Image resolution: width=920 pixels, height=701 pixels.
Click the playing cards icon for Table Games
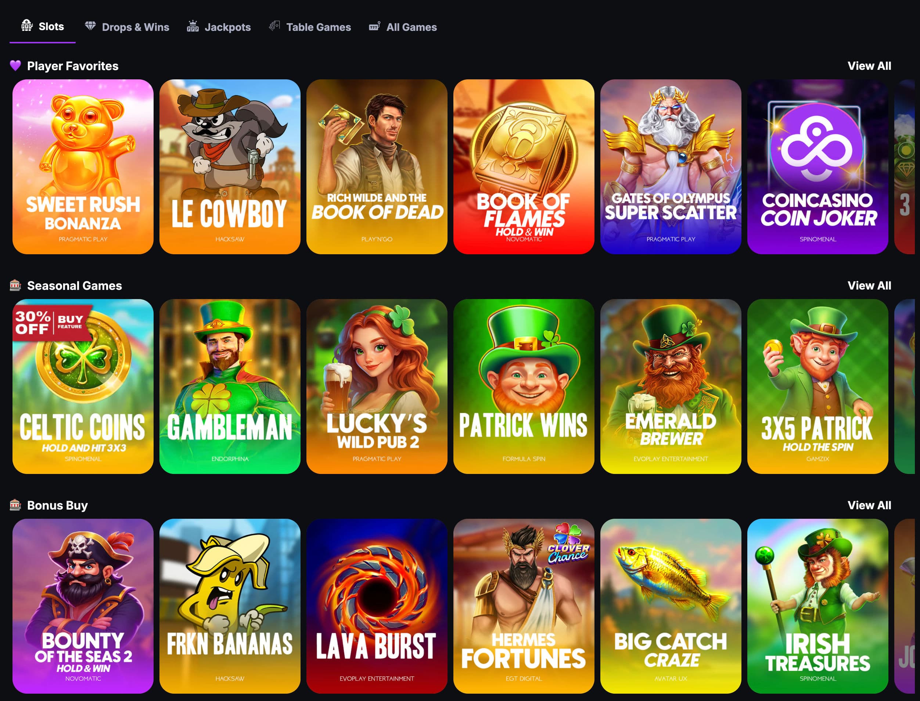click(x=274, y=26)
